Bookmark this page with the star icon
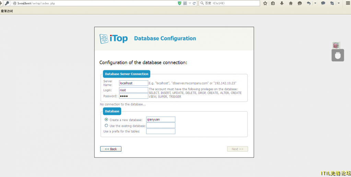 point(265,3)
